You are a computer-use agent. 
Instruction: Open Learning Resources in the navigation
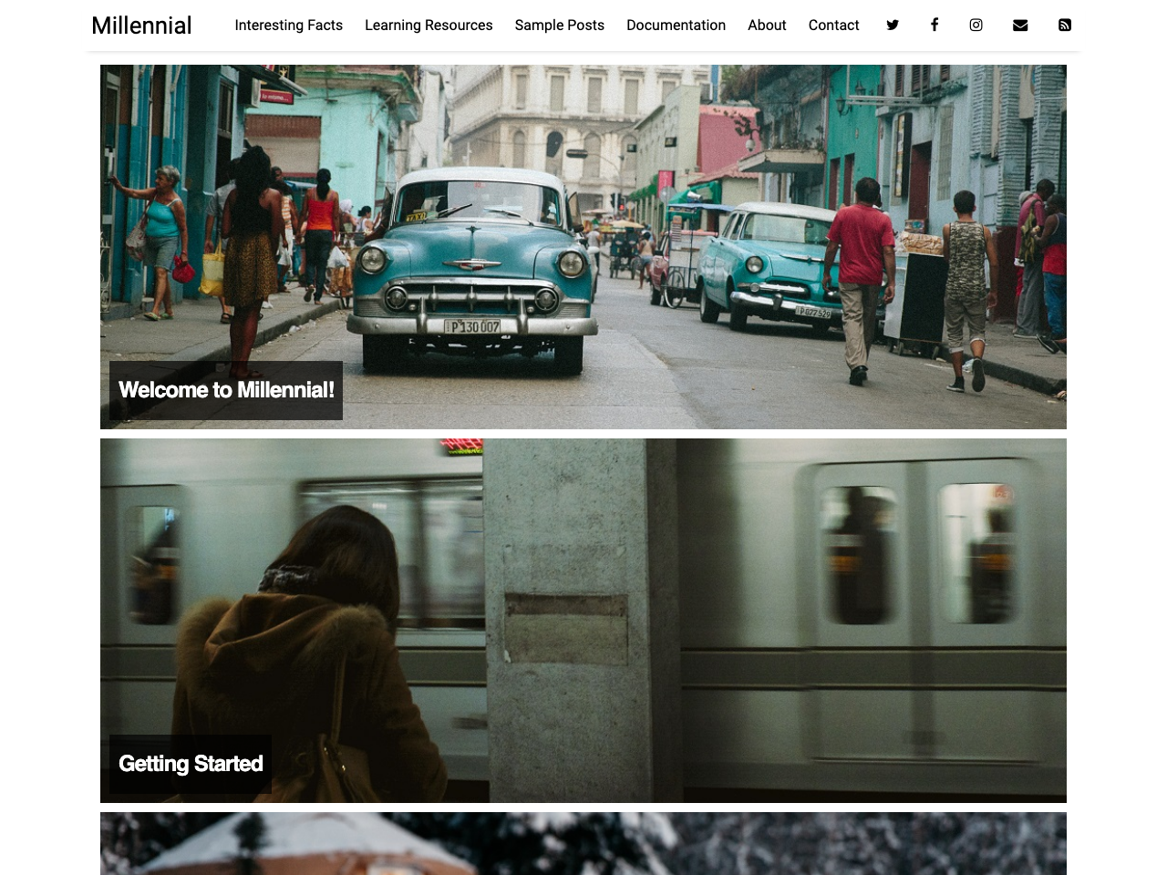(x=429, y=26)
